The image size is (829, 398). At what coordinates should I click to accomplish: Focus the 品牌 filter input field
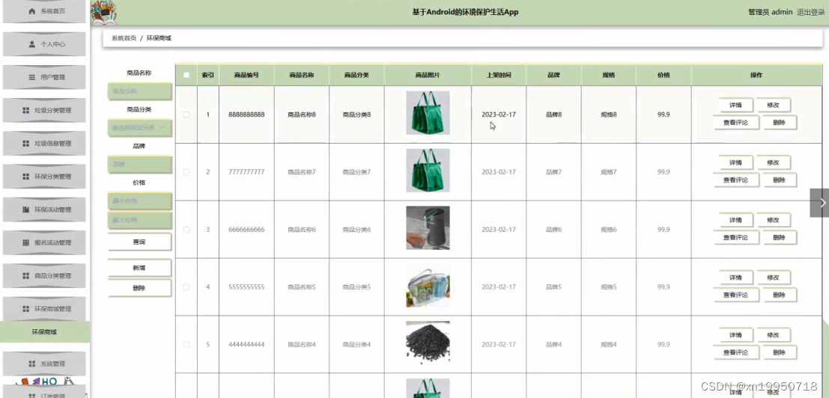click(x=139, y=164)
